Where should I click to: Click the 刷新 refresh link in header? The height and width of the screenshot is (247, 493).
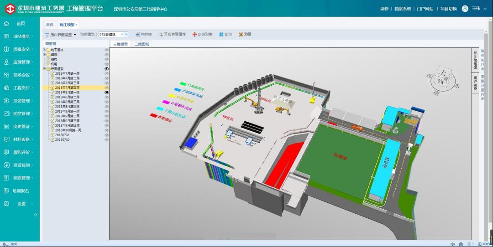click(384, 9)
